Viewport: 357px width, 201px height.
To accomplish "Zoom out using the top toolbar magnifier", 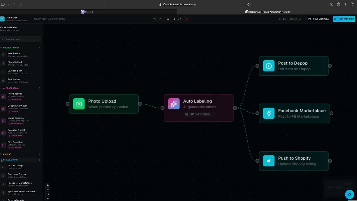I will click(x=174, y=19).
